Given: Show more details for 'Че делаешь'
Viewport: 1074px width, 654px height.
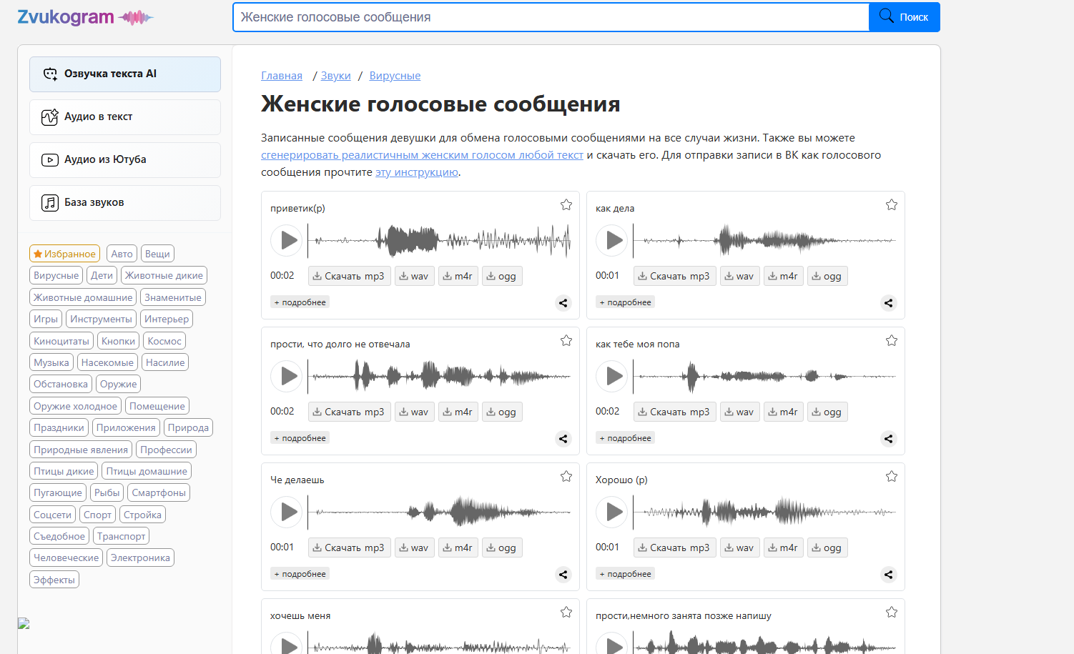Looking at the screenshot, I should click(x=300, y=574).
